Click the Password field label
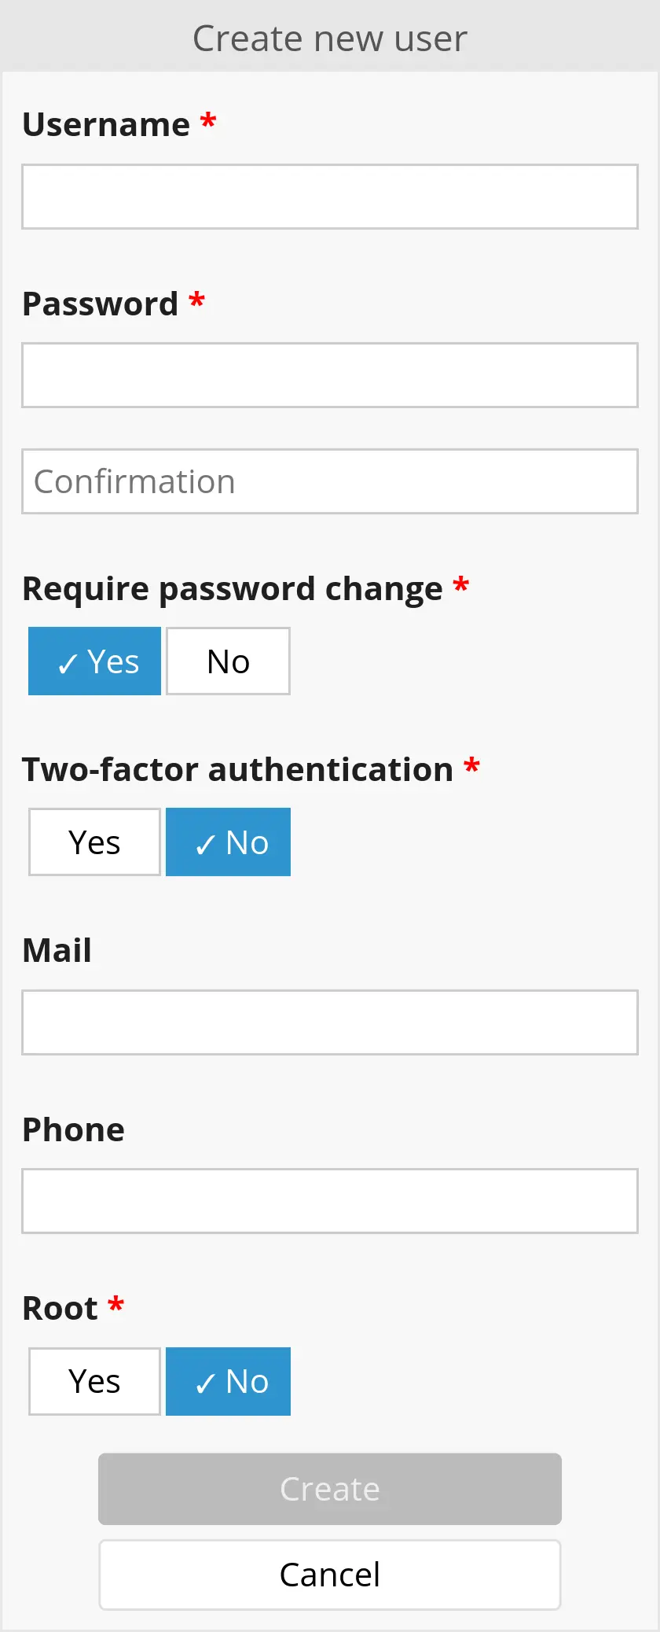 click(101, 304)
